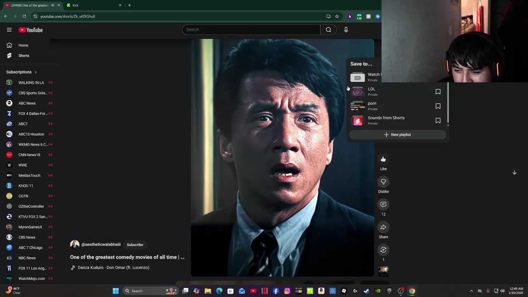Screen dimensions: 528x297
Task: Subscribe to @aestheticwalabhaiii
Action: pos(135,245)
